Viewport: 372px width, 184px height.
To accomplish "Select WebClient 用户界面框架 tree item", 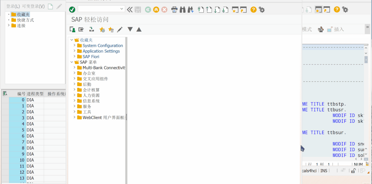I will tap(104, 117).
